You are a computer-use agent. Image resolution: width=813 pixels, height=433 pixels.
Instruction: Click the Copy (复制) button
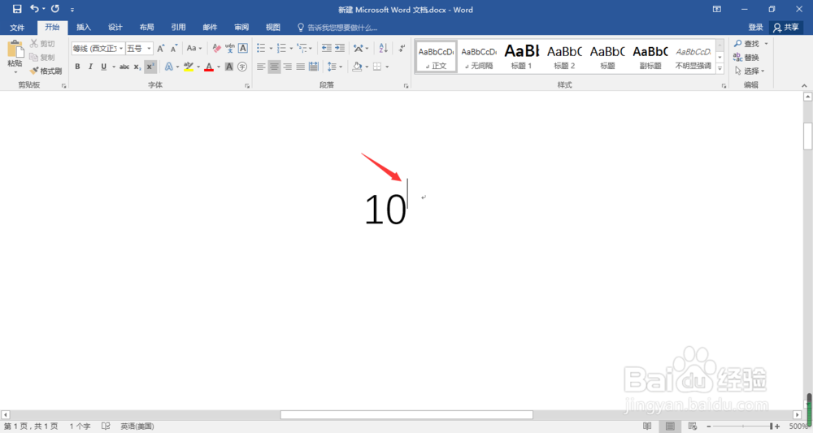pos(42,57)
